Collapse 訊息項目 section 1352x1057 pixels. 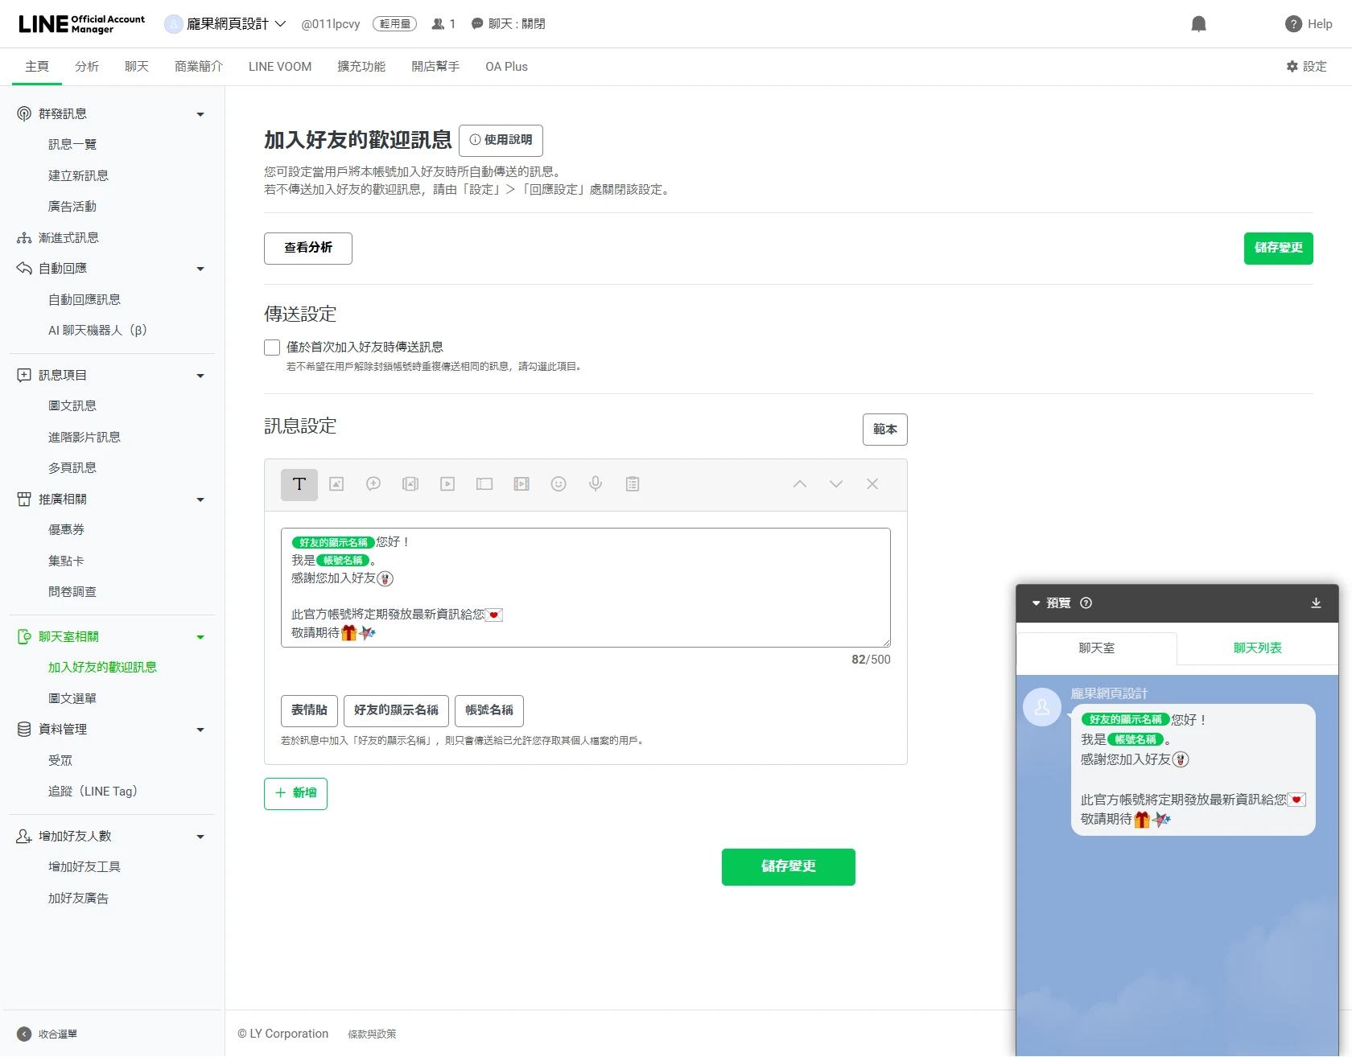click(x=200, y=376)
